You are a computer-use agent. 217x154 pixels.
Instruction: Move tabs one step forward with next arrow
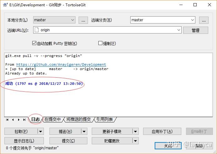[19, 120]
